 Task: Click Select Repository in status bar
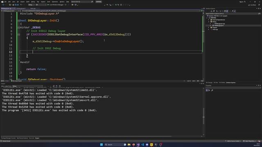click(x=250, y=141)
